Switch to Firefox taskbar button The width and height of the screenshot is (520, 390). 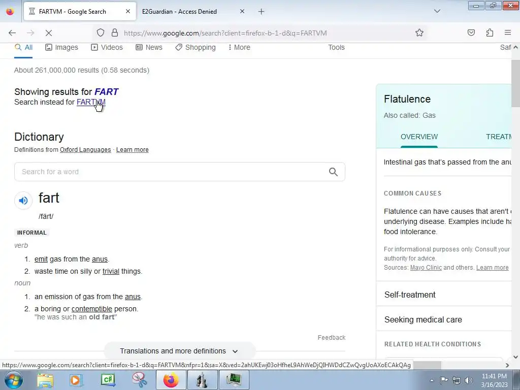click(171, 380)
